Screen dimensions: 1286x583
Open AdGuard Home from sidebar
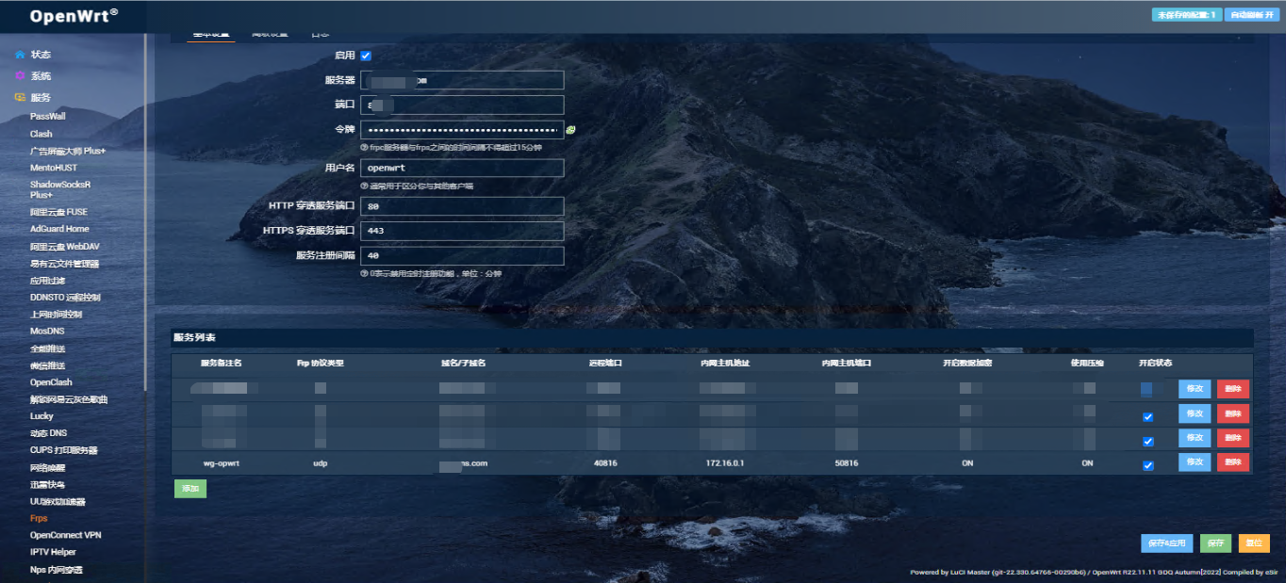pyautogui.click(x=58, y=229)
